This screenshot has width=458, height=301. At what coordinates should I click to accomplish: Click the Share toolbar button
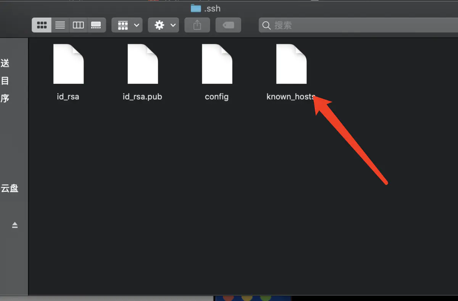197,25
